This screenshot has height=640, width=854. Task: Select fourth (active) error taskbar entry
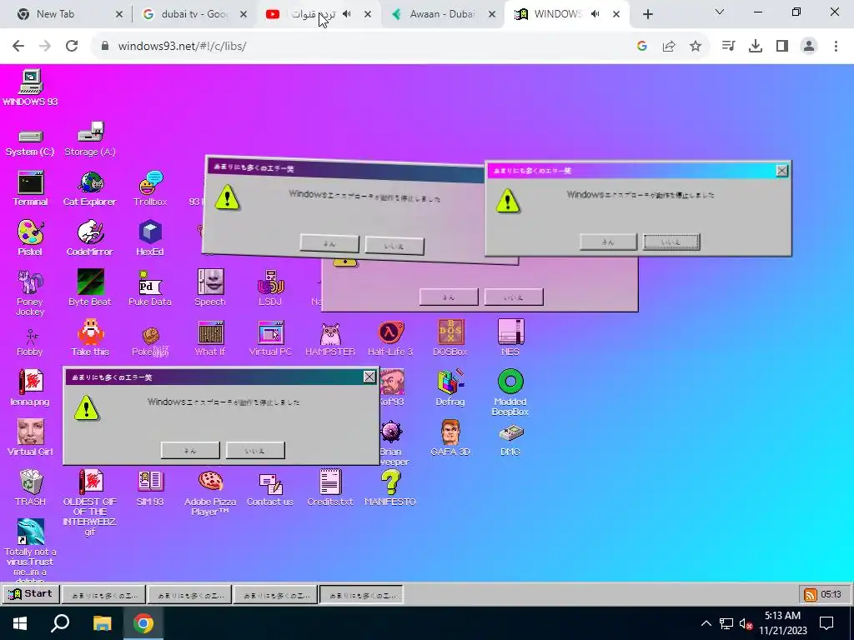tap(362, 595)
